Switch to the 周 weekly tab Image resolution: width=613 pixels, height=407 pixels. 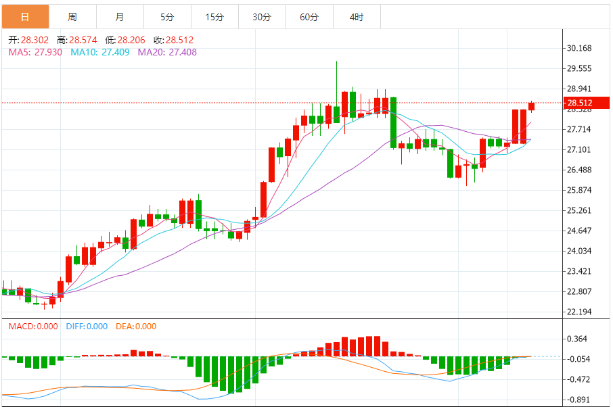pos(72,17)
